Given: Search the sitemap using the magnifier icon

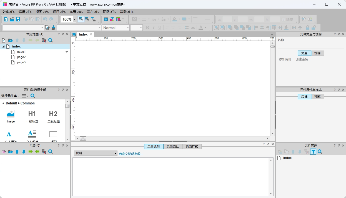Looking at the screenshot, I should (50, 40).
